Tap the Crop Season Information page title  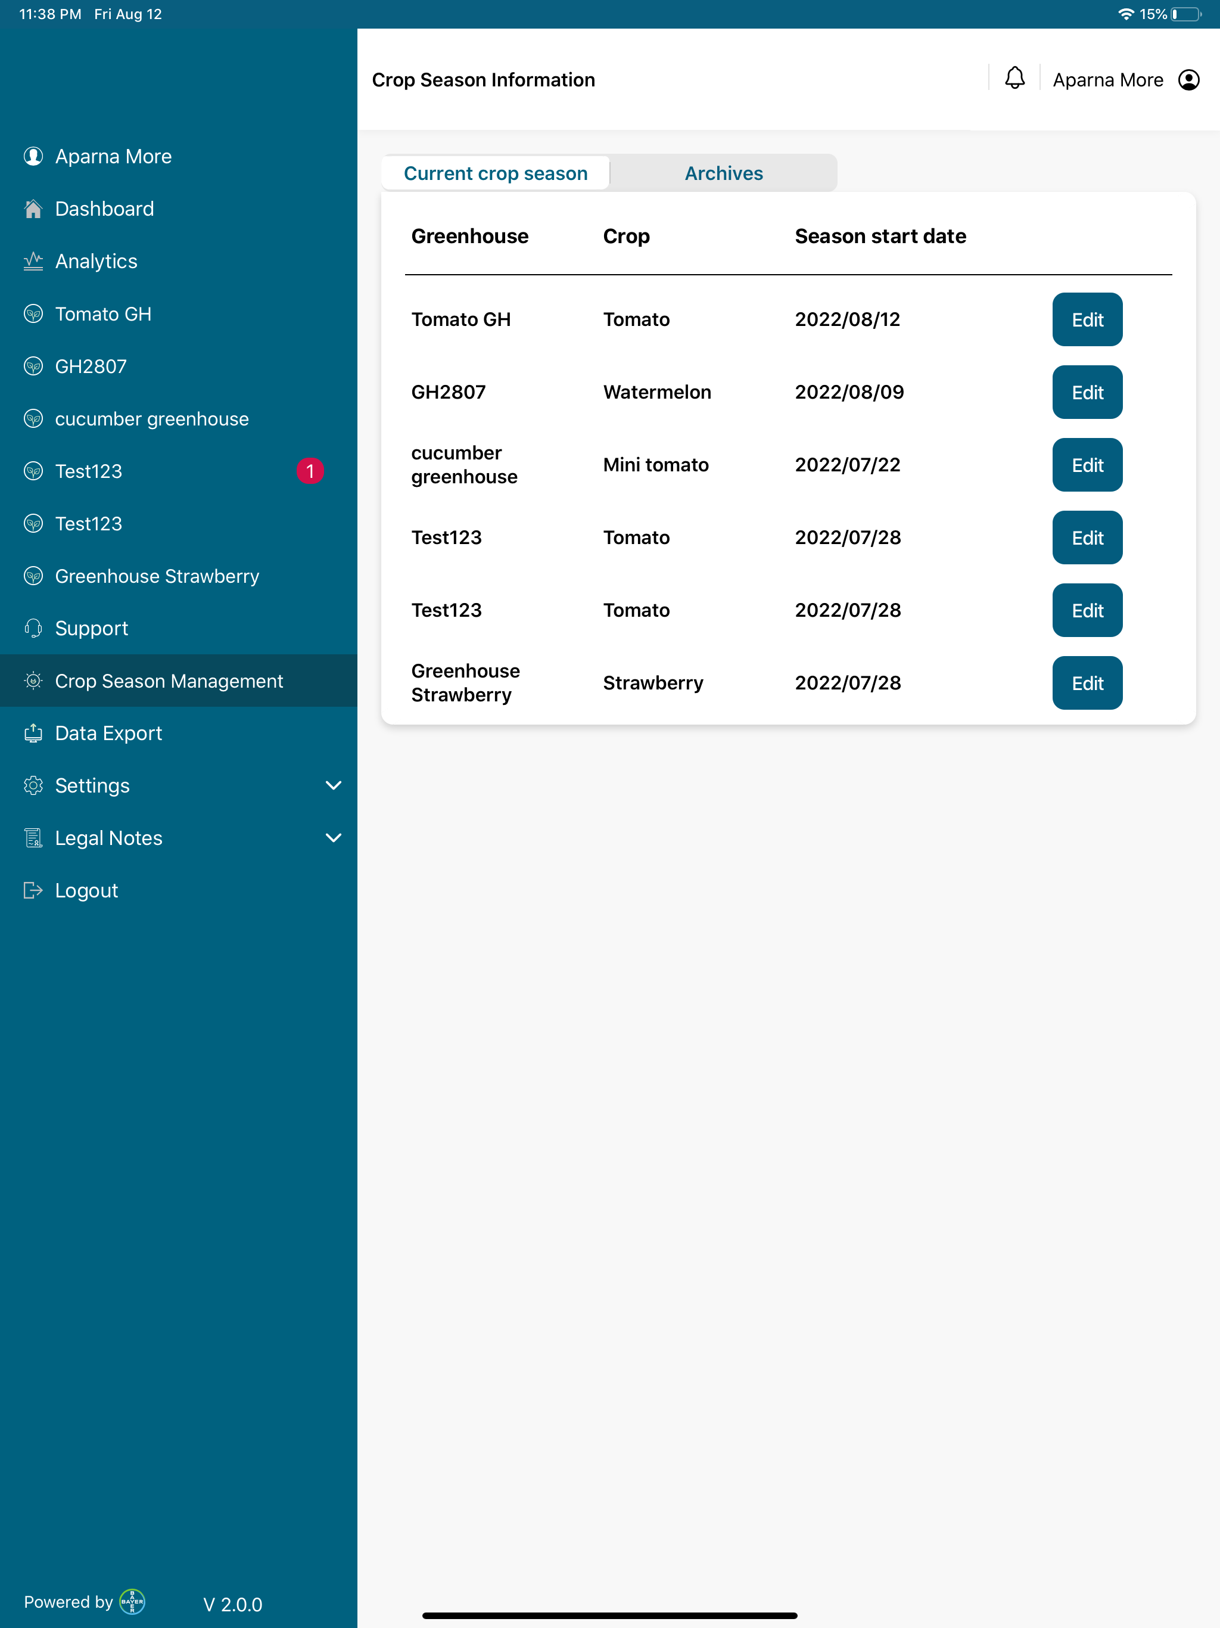tap(484, 79)
